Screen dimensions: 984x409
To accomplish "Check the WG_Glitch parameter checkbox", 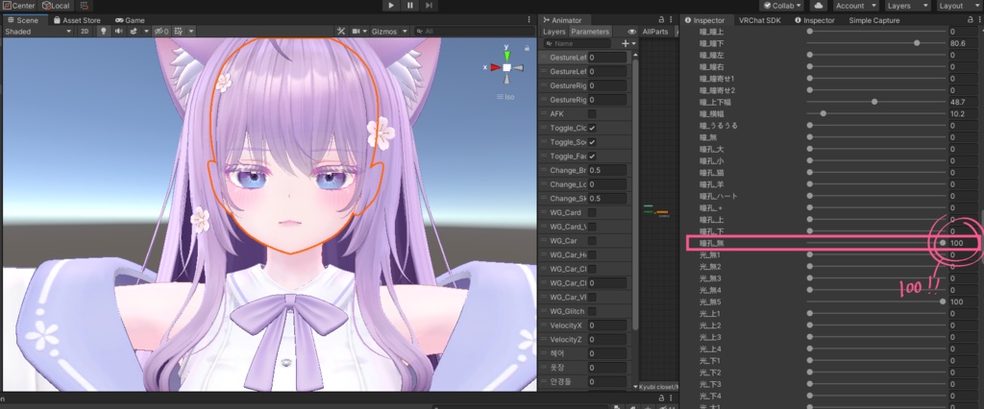I will click(592, 311).
